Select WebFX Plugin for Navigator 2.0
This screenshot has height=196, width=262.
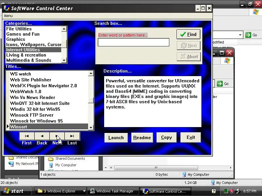[x=48, y=86]
